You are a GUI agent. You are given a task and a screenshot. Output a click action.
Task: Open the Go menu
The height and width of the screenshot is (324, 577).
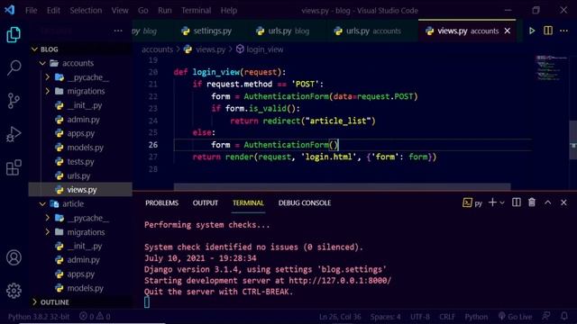tap(143, 10)
